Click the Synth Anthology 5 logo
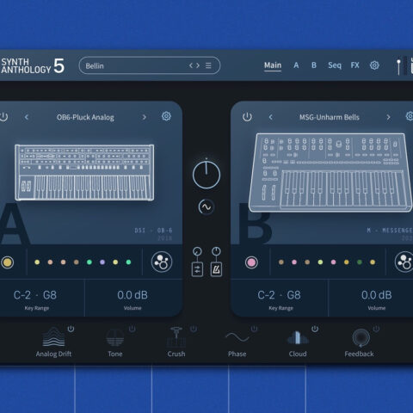413x413 pixels. tap(33, 65)
